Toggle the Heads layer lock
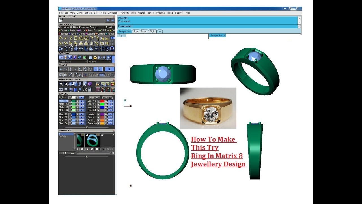This screenshot has width=362, height=204. [x=106, y=114]
